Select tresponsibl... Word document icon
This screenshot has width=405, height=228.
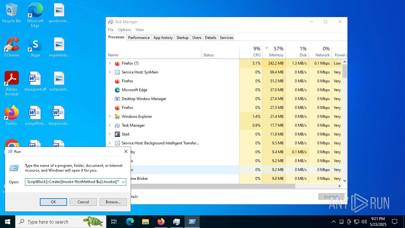59,116
